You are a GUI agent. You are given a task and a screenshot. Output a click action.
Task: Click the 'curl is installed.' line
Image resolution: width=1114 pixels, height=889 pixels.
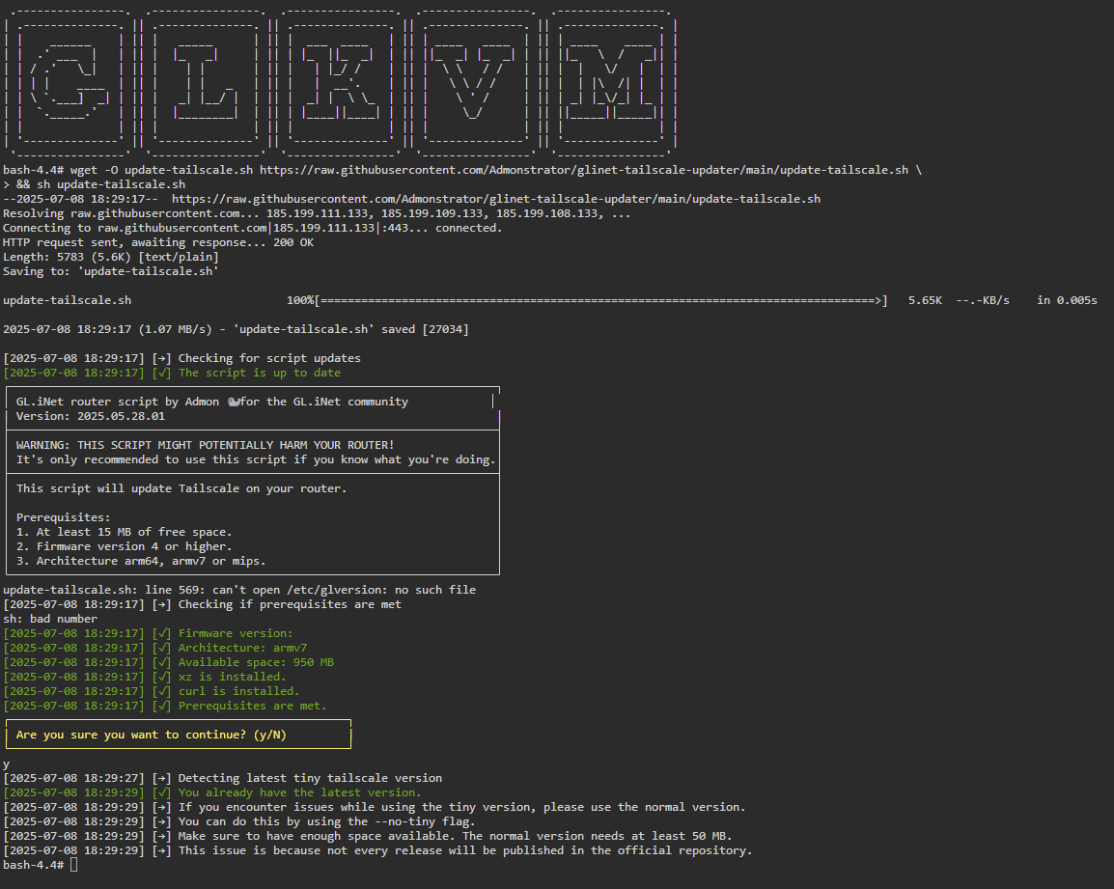pos(152,691)
